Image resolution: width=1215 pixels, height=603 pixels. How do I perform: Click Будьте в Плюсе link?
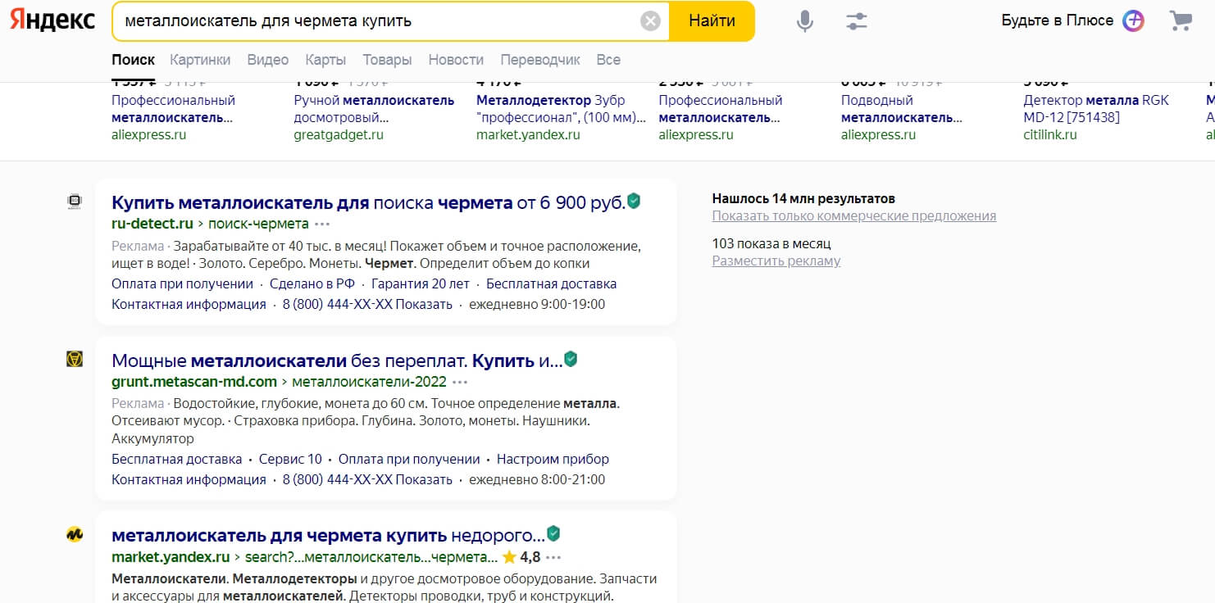click(1058, 20)
